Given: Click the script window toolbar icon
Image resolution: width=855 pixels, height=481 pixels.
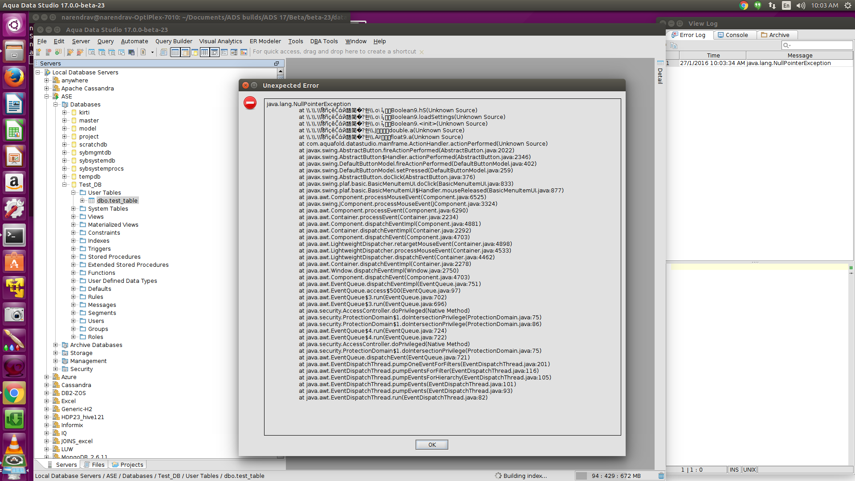Looking at the screenshot, I should [x=163, y=52].
